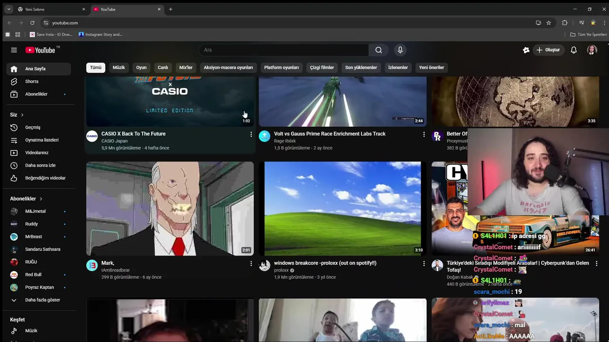Viewport: 609px width, 342px height.
Task: Open more options for Mark, video
Action: point(251,264)
